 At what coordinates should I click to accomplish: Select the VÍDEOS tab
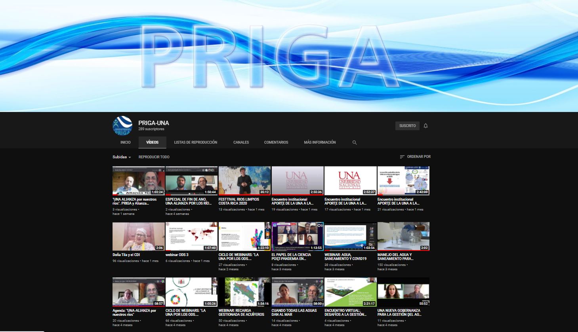(x=153, y=142)
